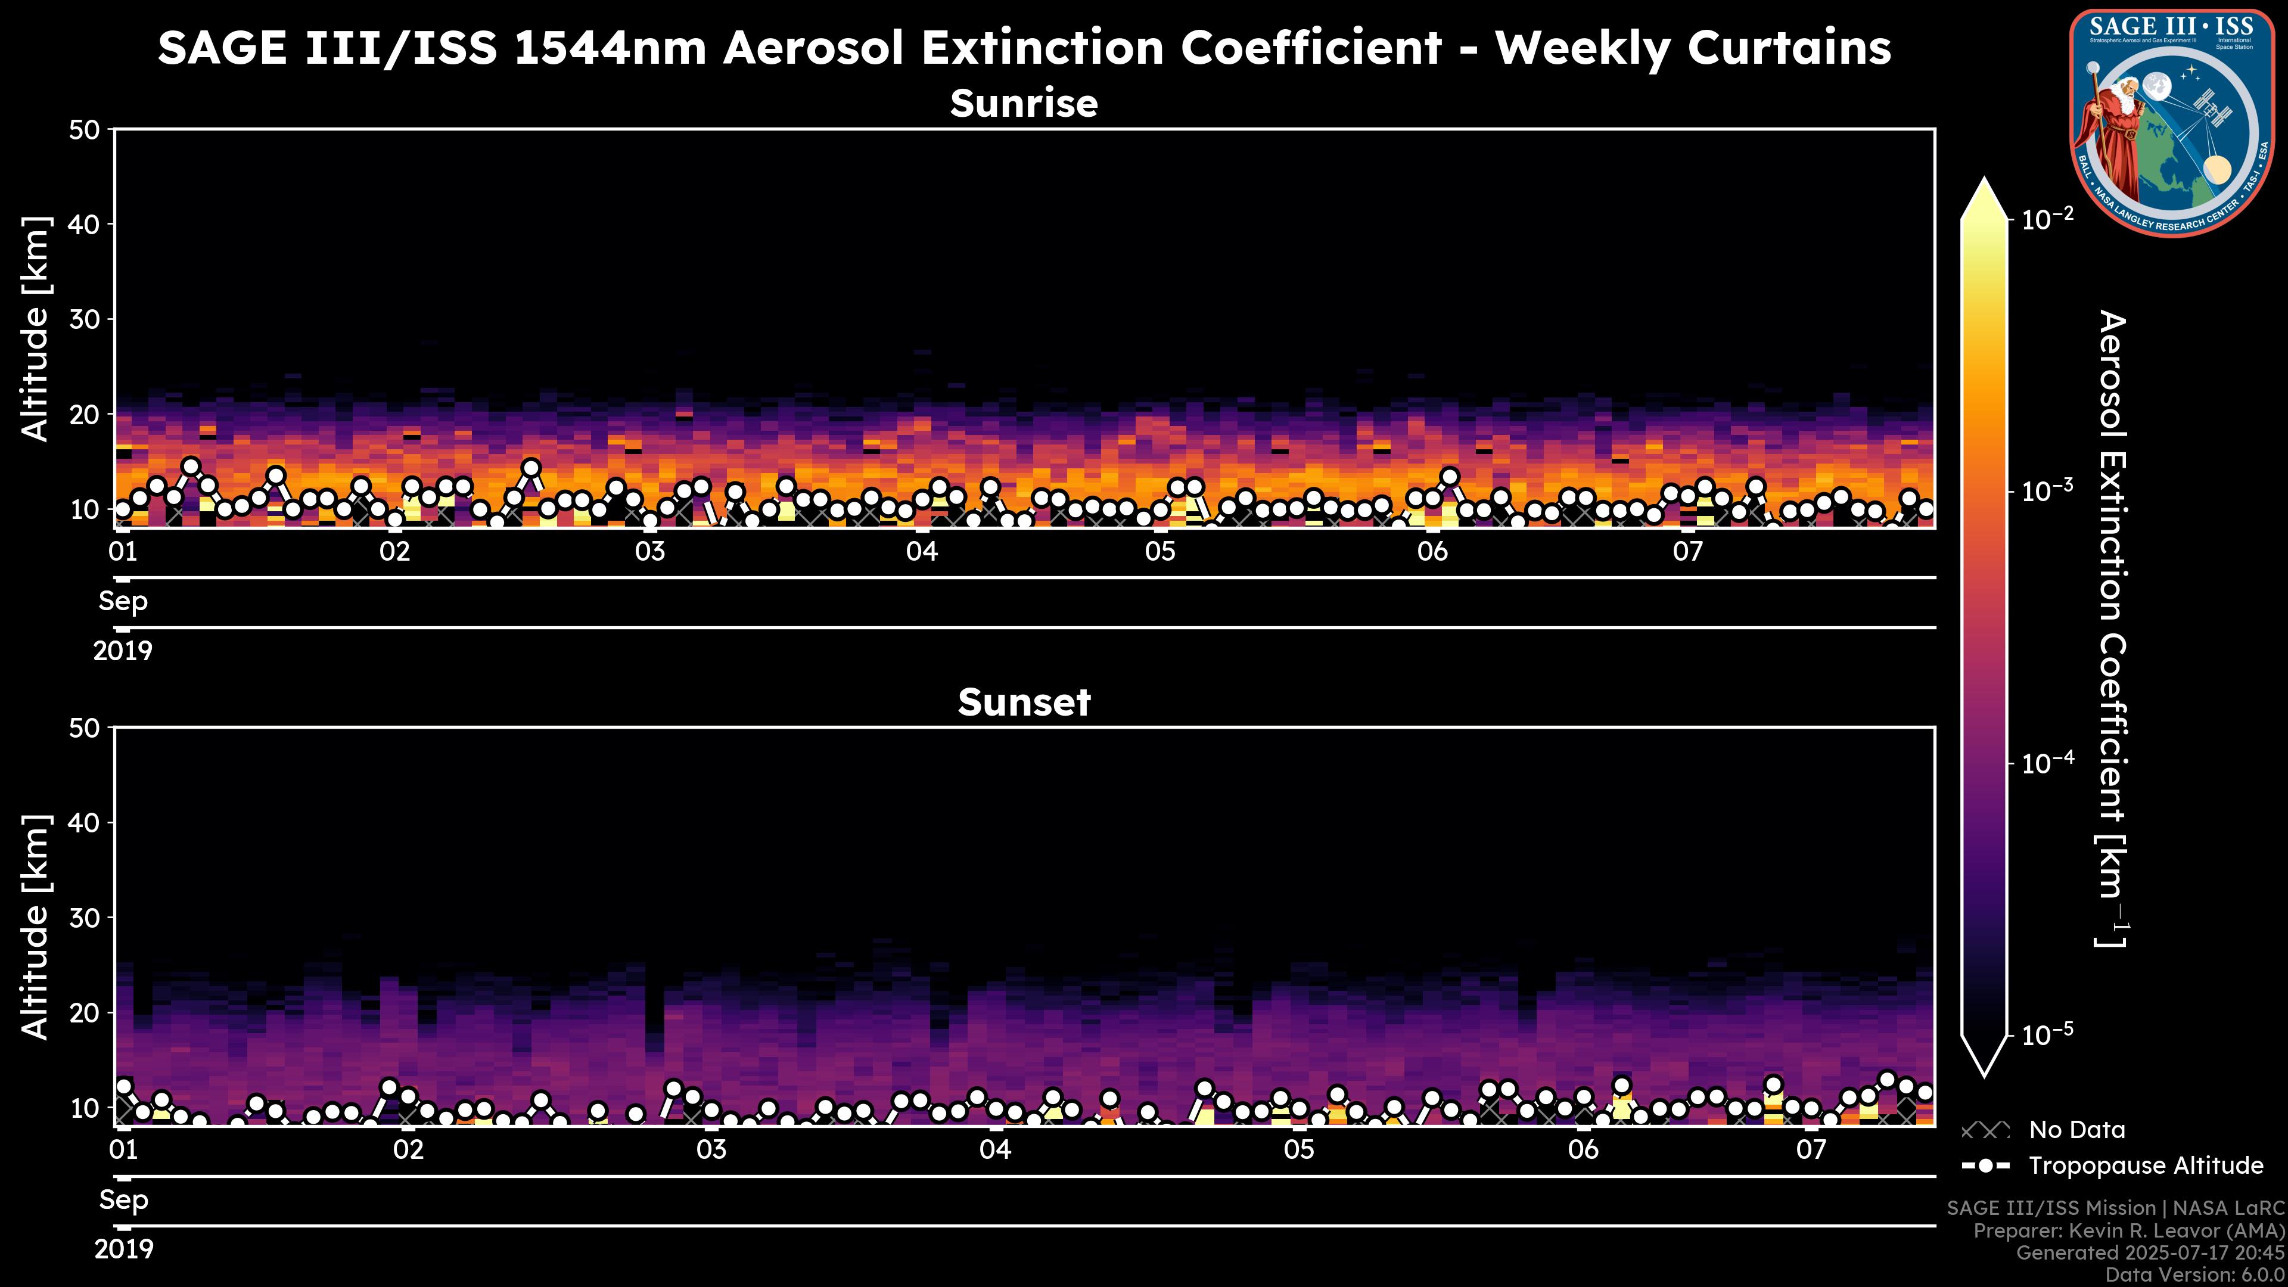The image size is (2288, 1287).
Task: Click the Tropopause Altitude legend marker icon
Action: click(x=1985, y=1165)
